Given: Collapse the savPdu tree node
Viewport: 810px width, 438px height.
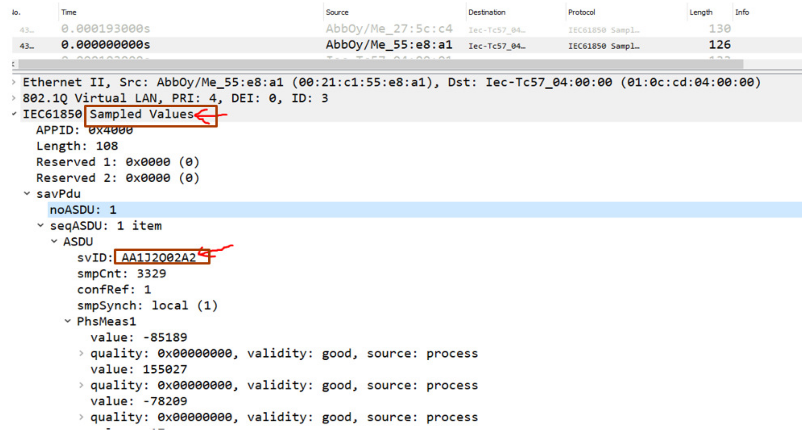Looking at the screenshot, I should click(27, 194).
